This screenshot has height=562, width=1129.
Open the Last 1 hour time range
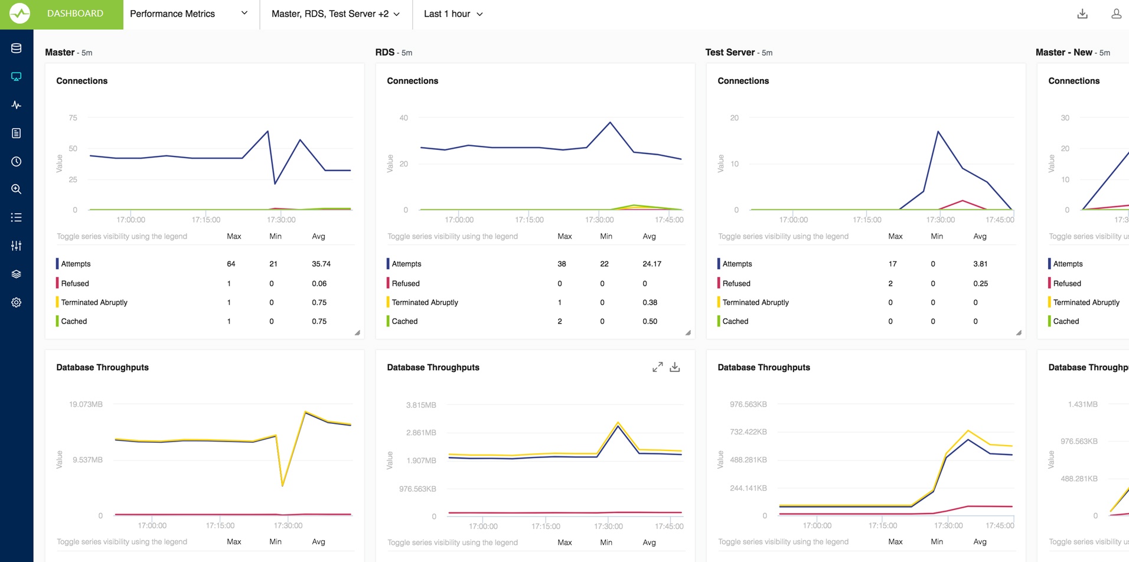[x=453, y=14]
